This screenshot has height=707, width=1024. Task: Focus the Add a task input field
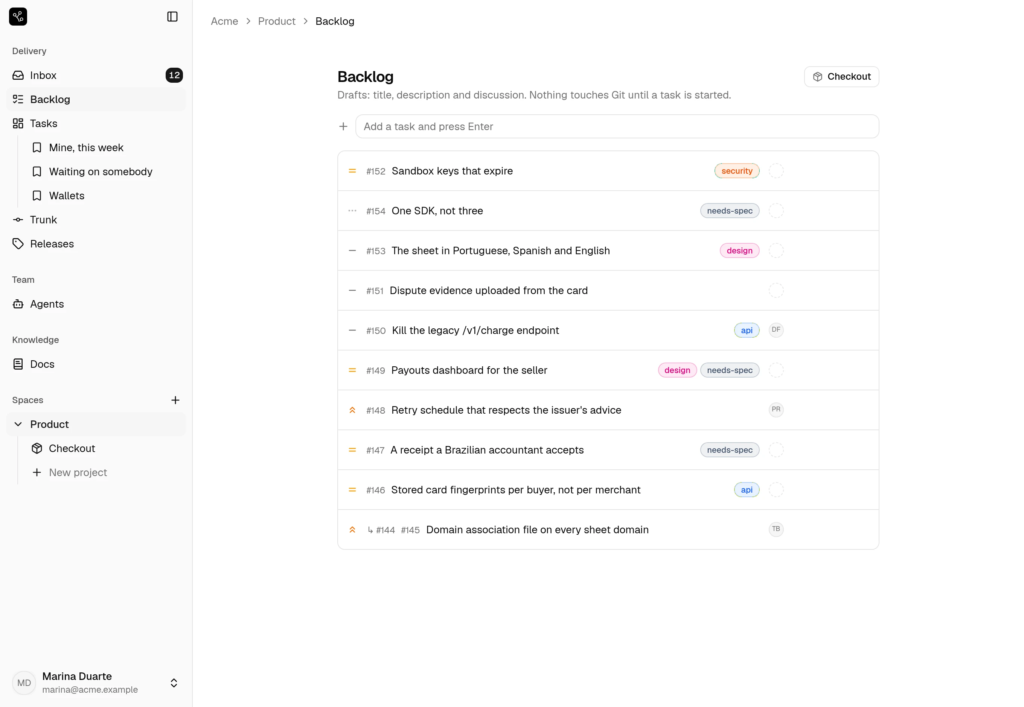pos(617,127)
